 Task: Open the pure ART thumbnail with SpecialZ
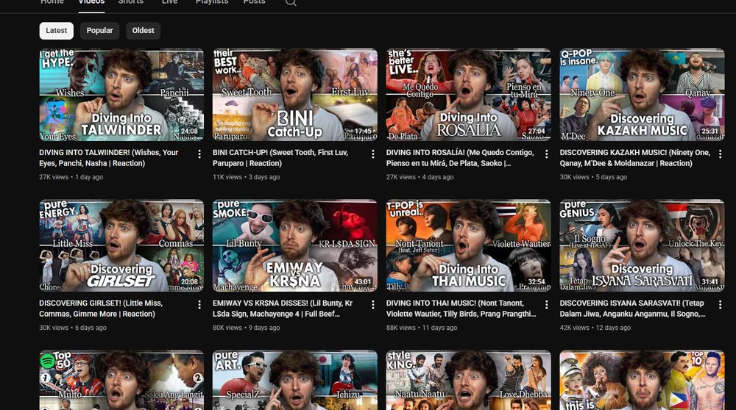point(295,380)
